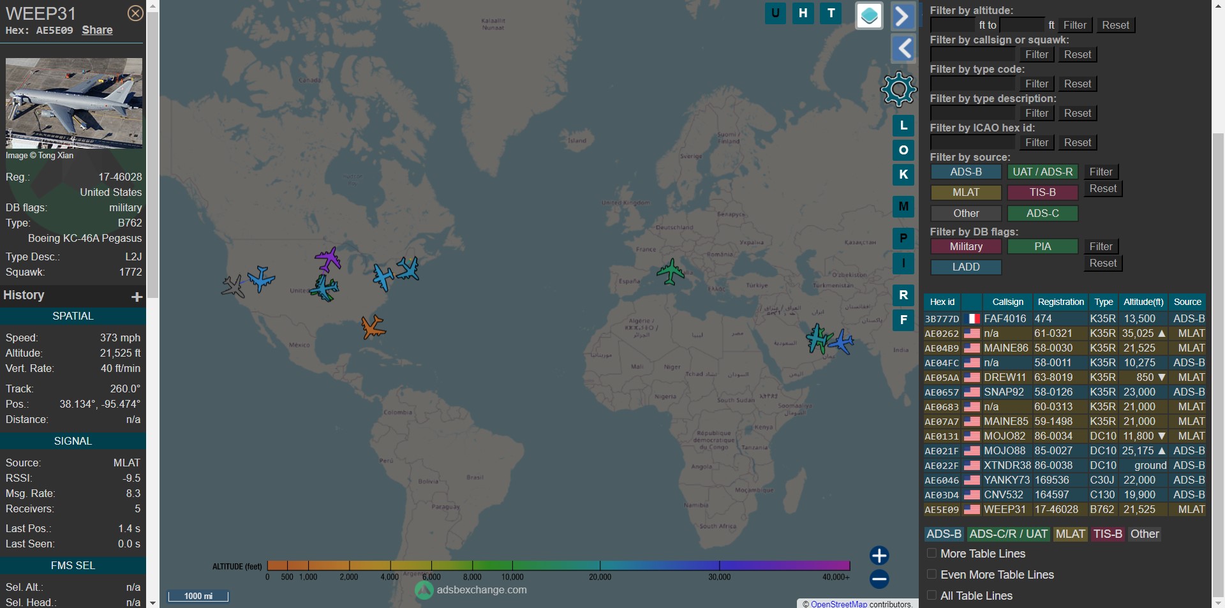Select the green aircraft over Italy
This screenshot has width=1225, height=608.
(671, 272)
